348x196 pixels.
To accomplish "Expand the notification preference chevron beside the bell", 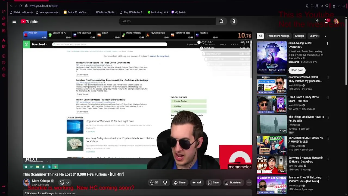I will pyautogui.click(x=68, y=183).
